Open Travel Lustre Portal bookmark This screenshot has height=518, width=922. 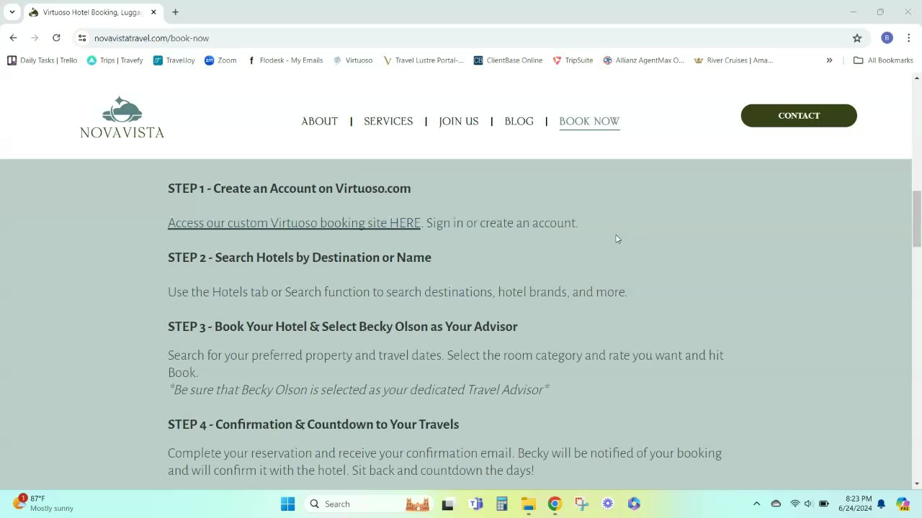[424, 60]
